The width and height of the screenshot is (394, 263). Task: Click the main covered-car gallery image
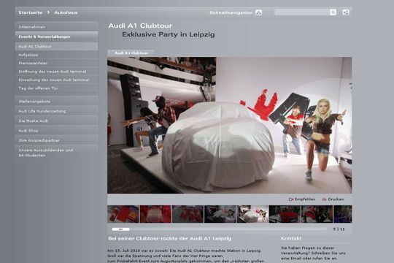pyautogui.click(x=230, y=126)
